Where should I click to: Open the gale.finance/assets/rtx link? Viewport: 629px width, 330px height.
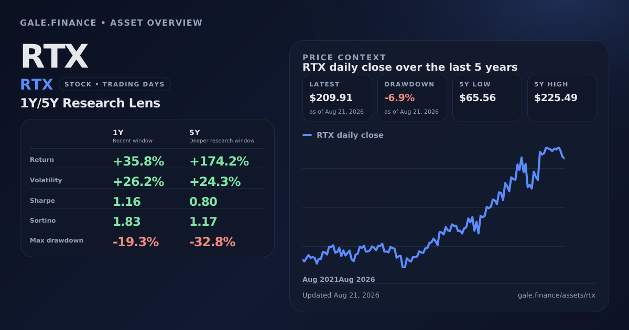click(556, 295)
